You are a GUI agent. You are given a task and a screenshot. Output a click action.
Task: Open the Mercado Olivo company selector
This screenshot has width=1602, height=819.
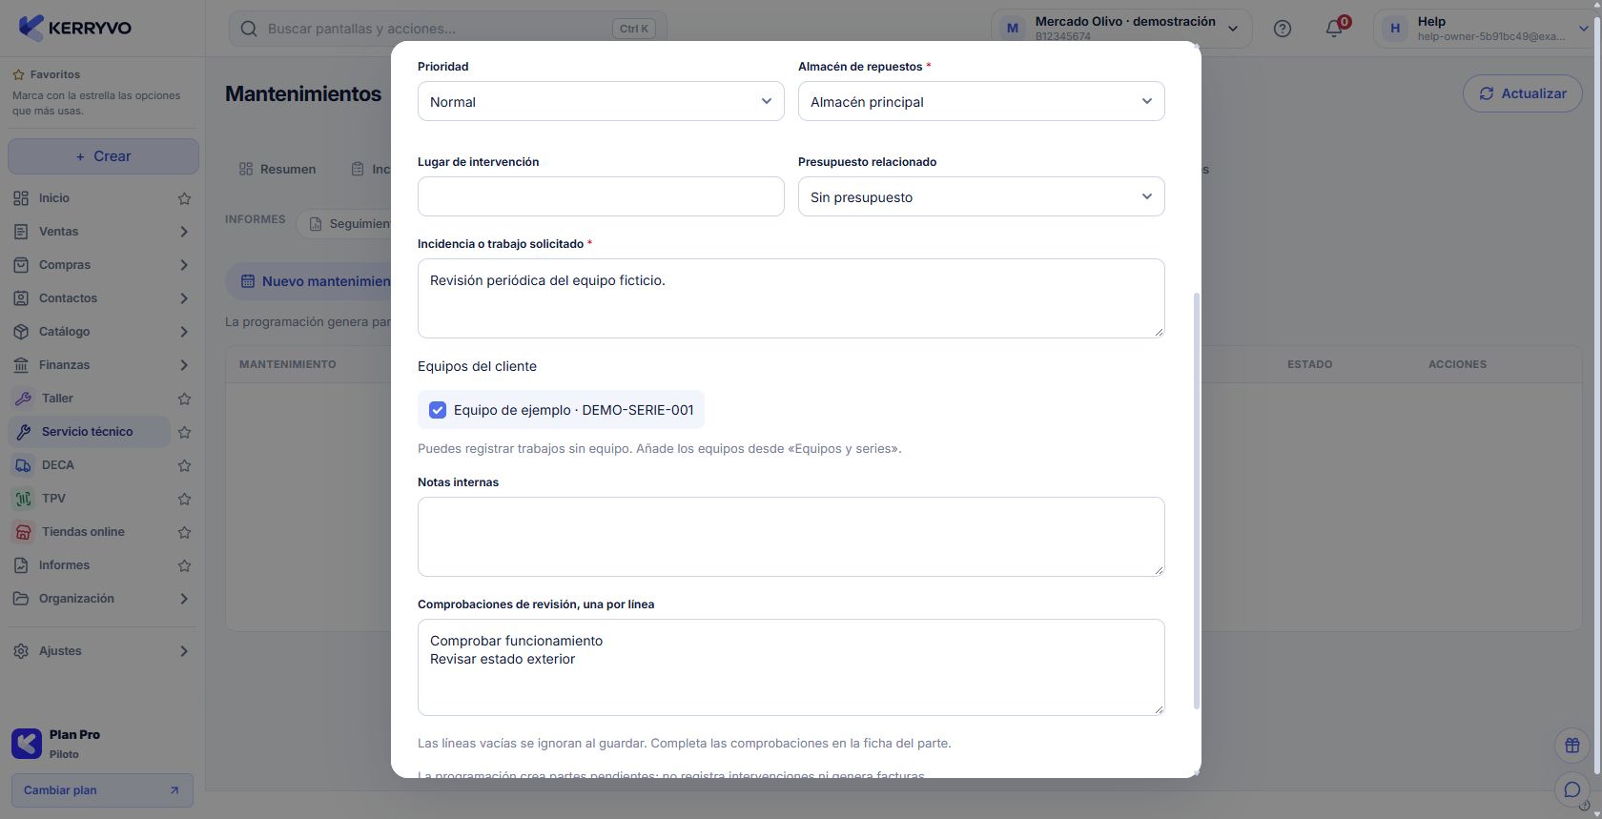[1120, 29]
